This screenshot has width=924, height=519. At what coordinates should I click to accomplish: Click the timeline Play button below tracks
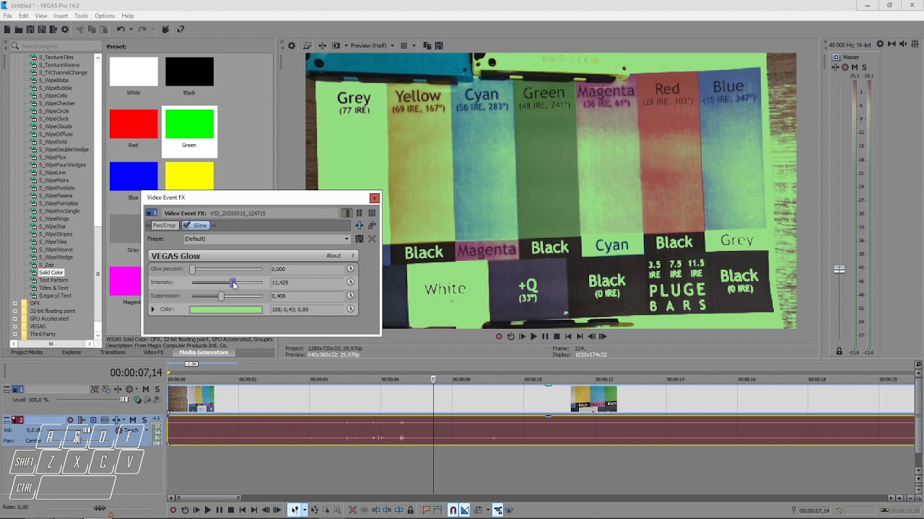[x=207, y=510]
